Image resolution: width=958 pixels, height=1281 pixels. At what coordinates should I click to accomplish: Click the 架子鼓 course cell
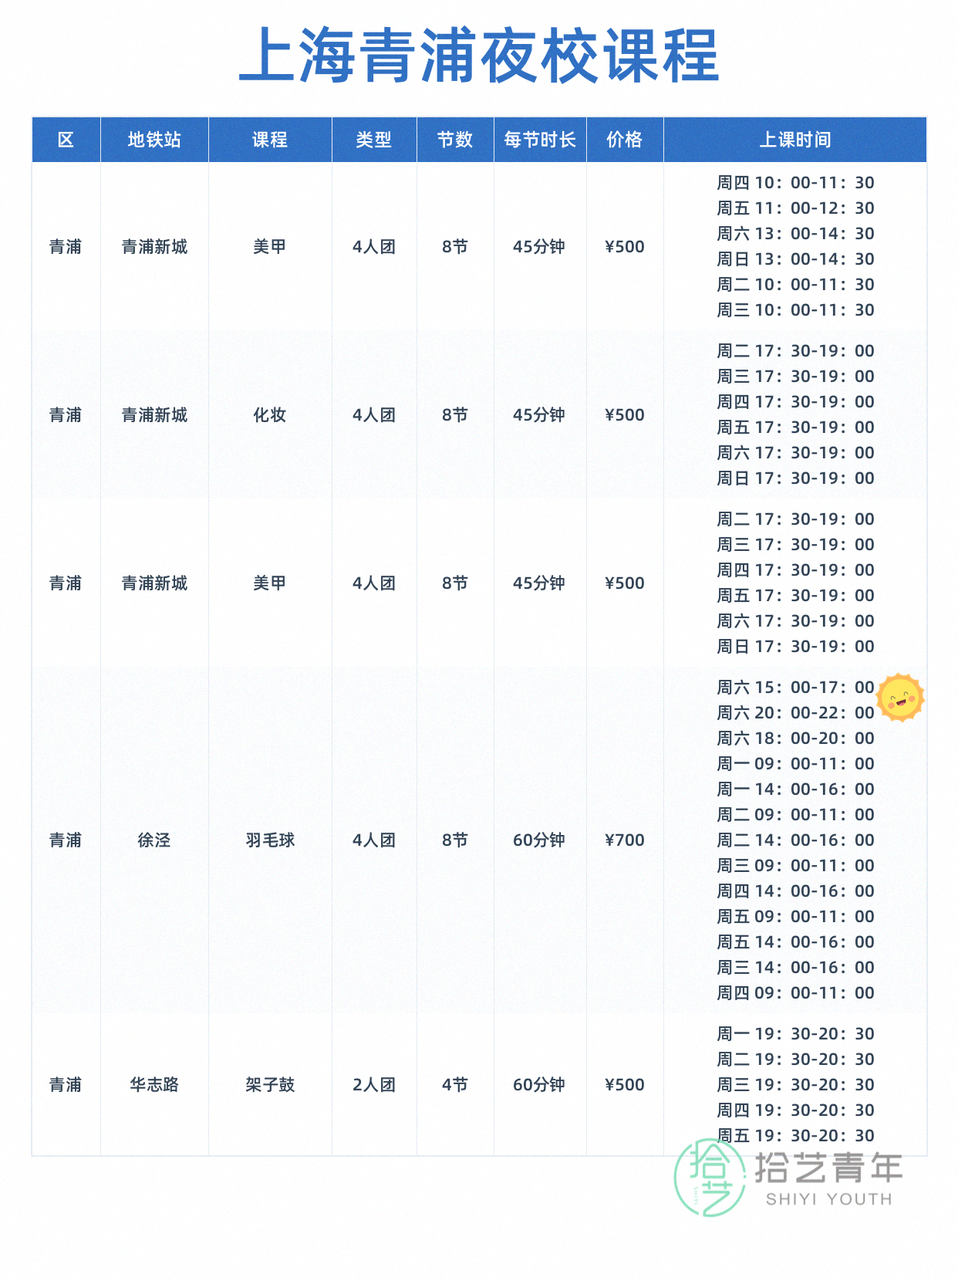(270, 1085)
